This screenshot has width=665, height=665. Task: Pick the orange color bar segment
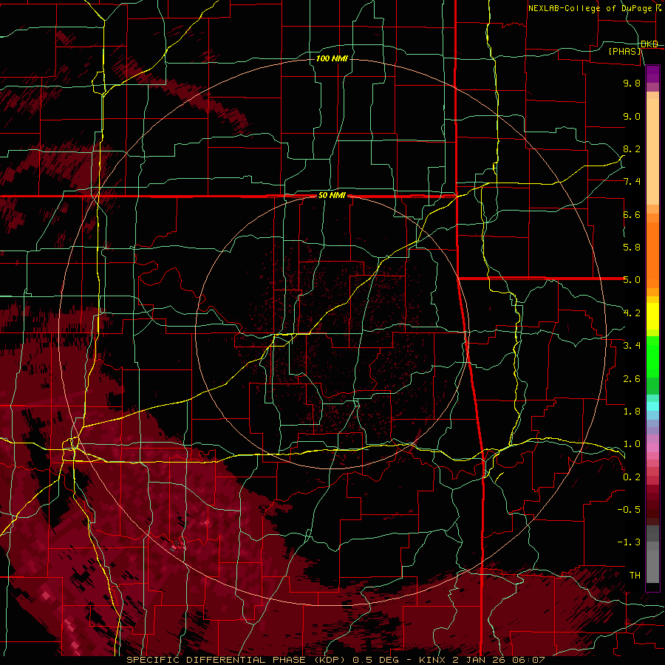(652, 255)
